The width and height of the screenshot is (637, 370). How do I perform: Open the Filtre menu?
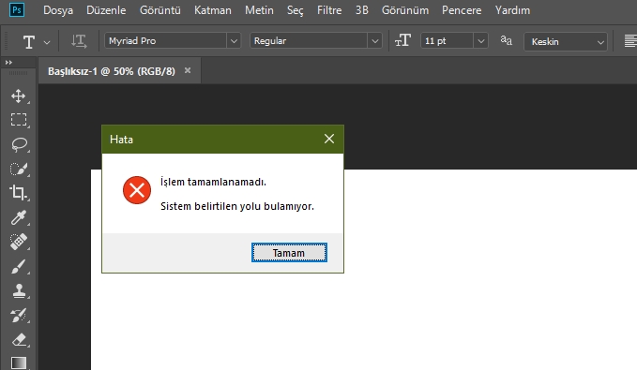tap(329, 10)
